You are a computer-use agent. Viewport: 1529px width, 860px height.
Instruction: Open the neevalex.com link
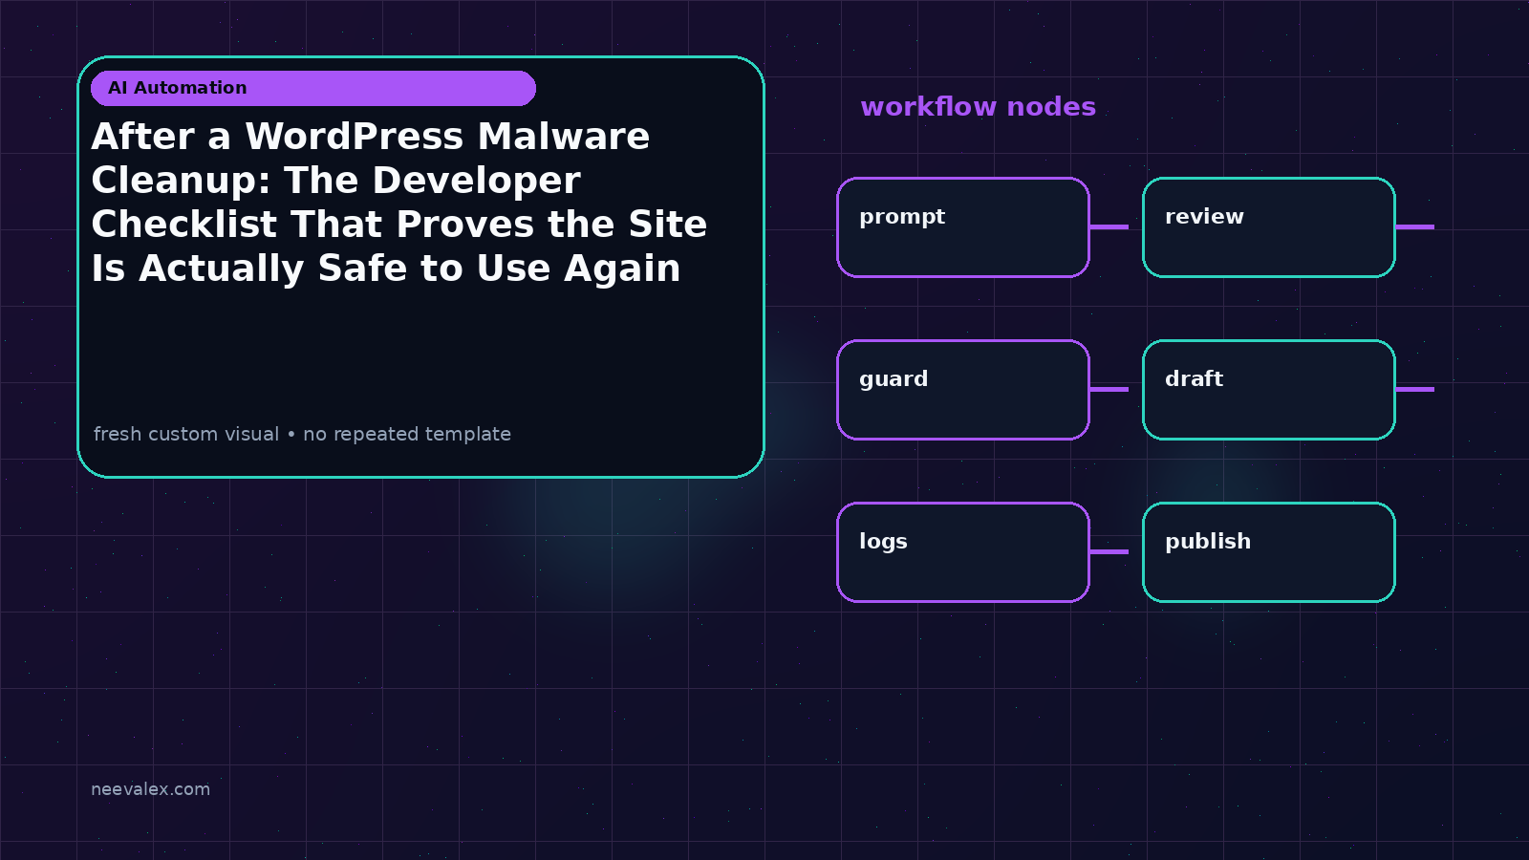point(150,789)
